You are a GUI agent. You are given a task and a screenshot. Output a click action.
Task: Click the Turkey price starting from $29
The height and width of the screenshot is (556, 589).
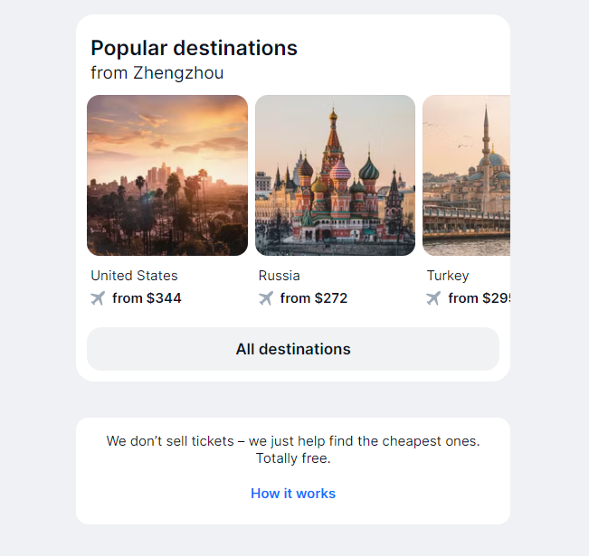pyautogui.click(x=480, y=298)
